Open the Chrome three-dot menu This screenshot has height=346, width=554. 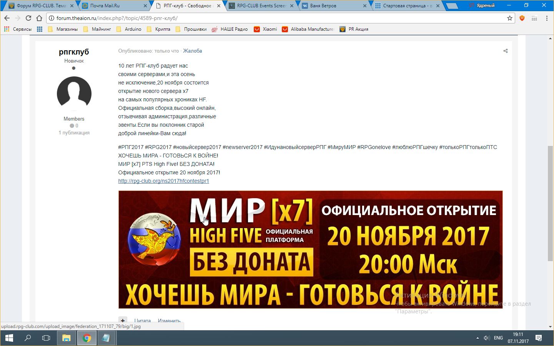[x=547, y=18]
